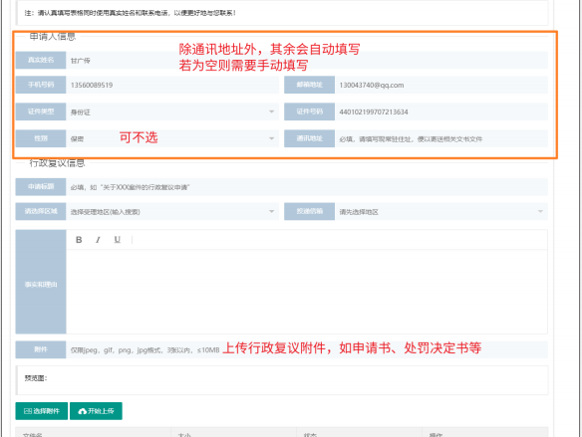Click the 选择附件 button
This screenshot has height=437, width=582.
42,411
